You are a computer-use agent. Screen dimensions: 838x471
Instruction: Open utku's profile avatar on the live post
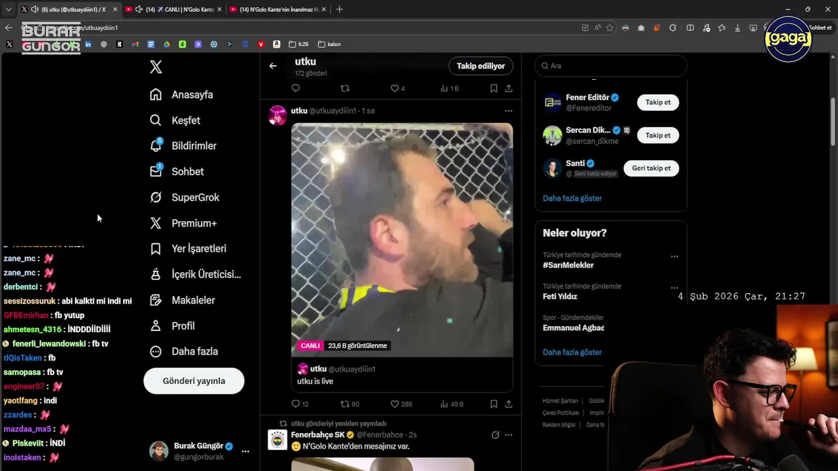tap(278, 115)
